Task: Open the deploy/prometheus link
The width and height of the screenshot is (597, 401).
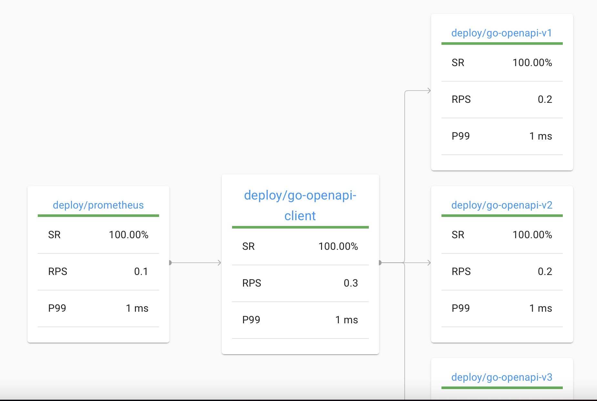Action: coord(98,205)
